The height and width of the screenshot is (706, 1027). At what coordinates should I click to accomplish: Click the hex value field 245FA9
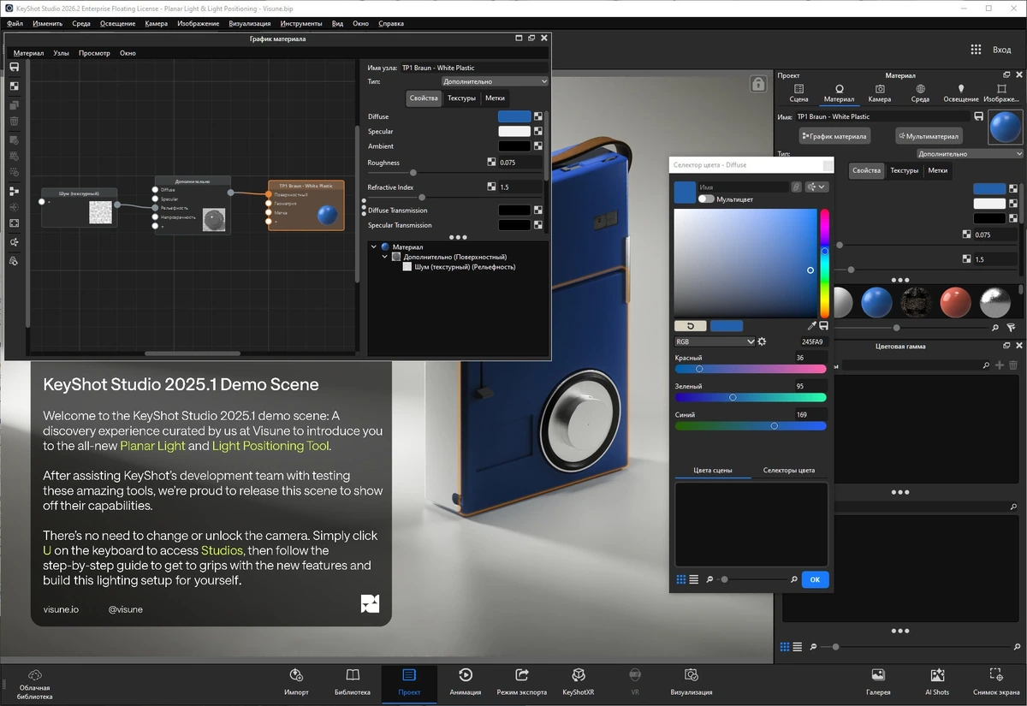(x=813, y=341)
